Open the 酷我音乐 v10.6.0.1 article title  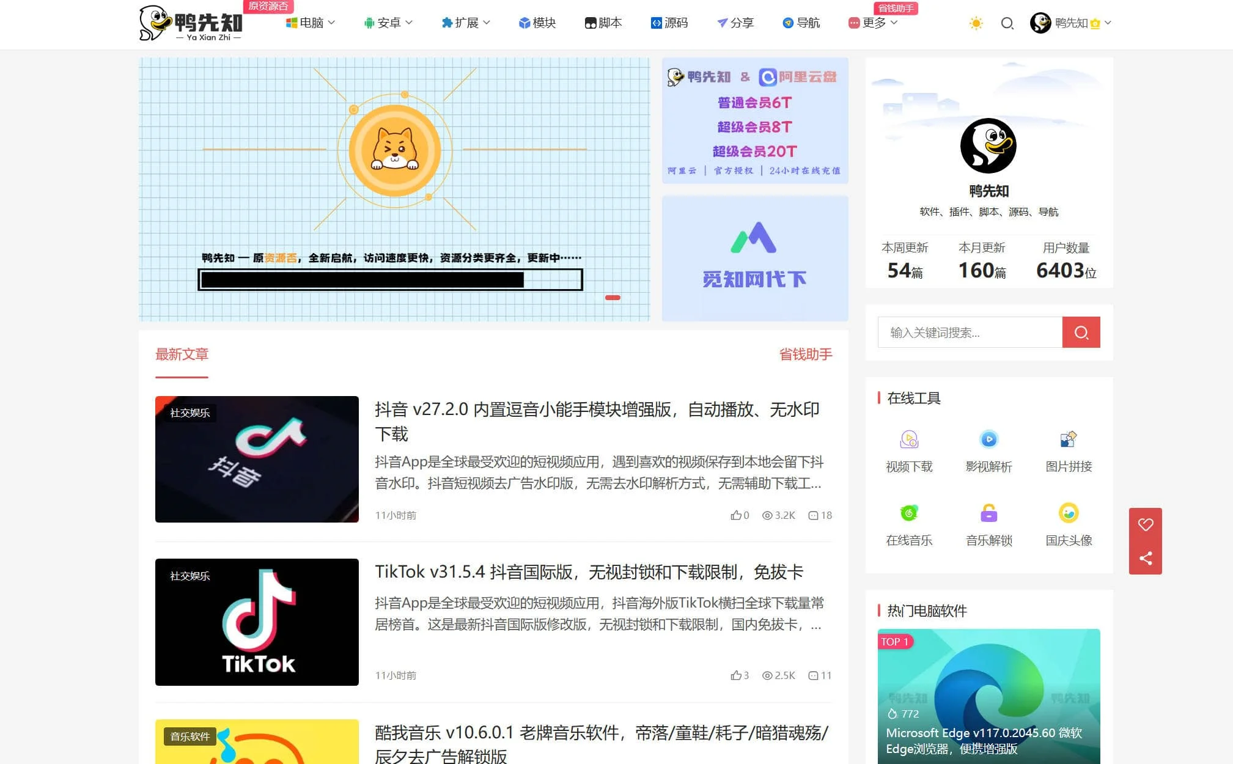(x=602, y=744)
